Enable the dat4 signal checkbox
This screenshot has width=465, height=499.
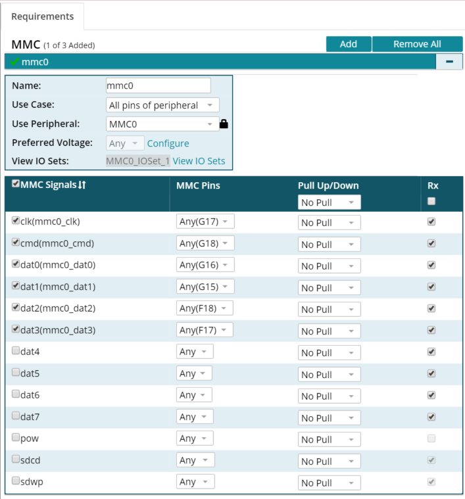[16, 350]
